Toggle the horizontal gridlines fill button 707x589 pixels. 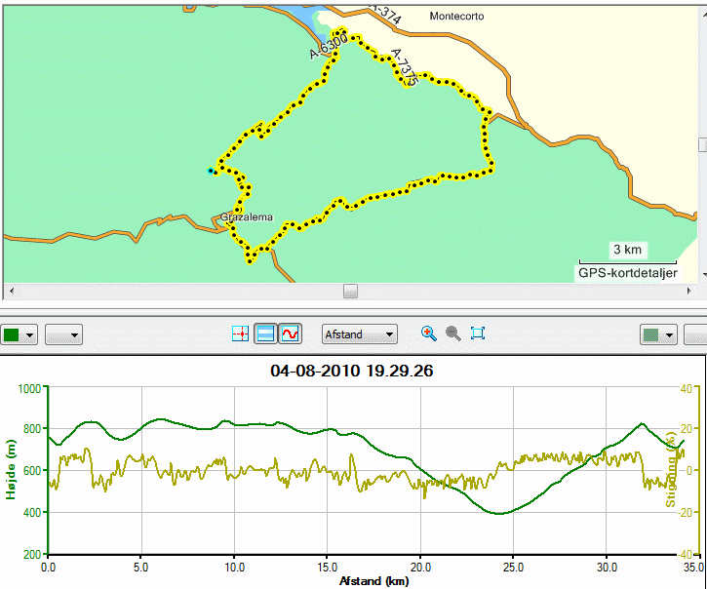point(264,334)
